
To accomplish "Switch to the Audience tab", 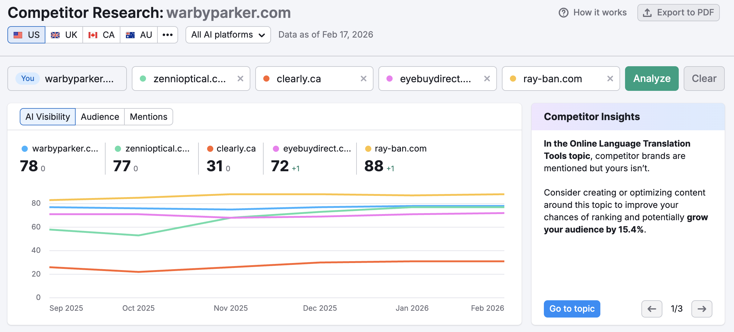I will click(100, 117).
